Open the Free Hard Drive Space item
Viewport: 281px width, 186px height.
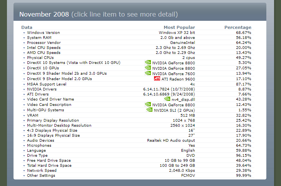click(49, 161)
